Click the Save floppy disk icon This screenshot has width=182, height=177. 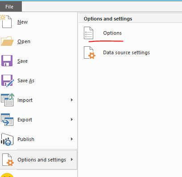tap(7, 61)
